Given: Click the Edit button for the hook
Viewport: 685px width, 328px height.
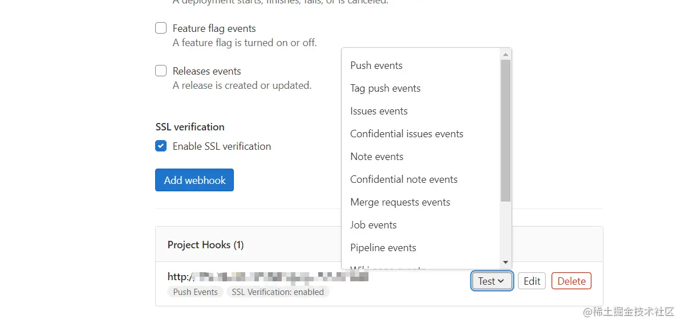Looking at the screenshot, I should 532,281.
